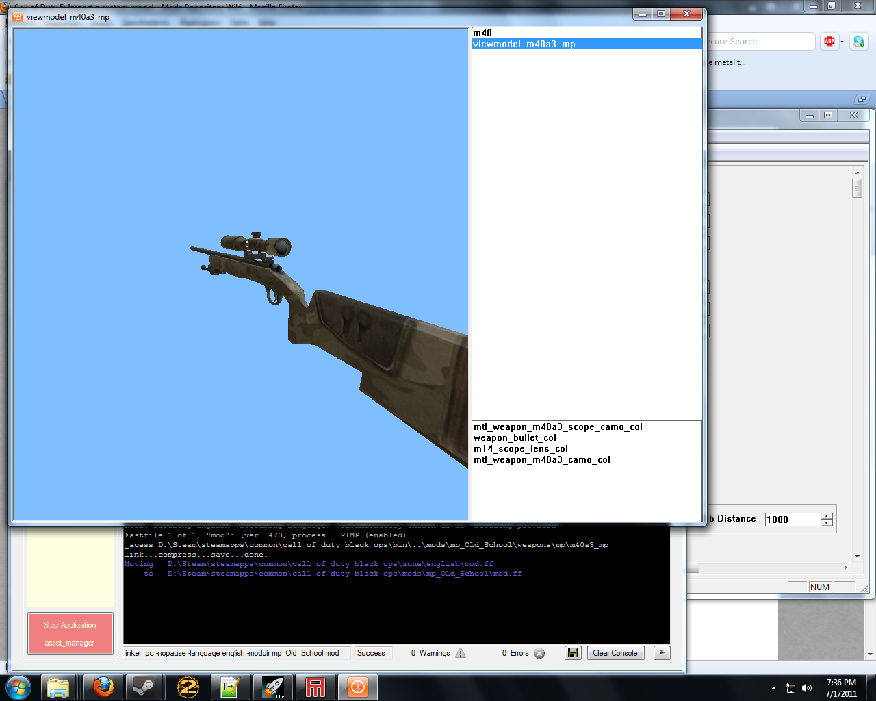Open the Adblock Plus dropdown arrow
This screenshot has width=876, height=701.
842,42
